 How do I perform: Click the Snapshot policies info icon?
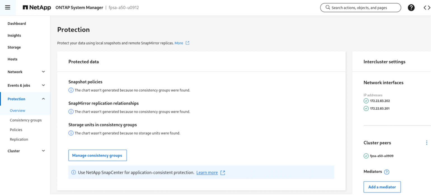coord(71,90)
